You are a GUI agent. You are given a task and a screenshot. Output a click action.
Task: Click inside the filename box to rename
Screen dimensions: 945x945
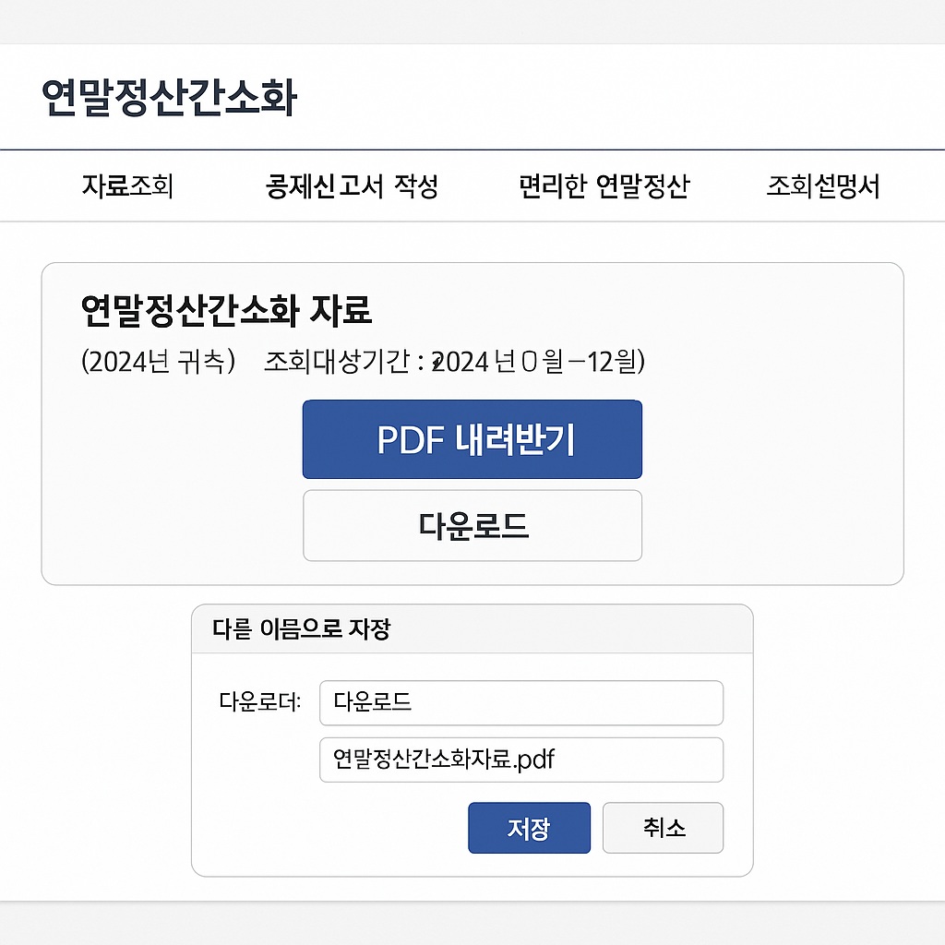520,760
